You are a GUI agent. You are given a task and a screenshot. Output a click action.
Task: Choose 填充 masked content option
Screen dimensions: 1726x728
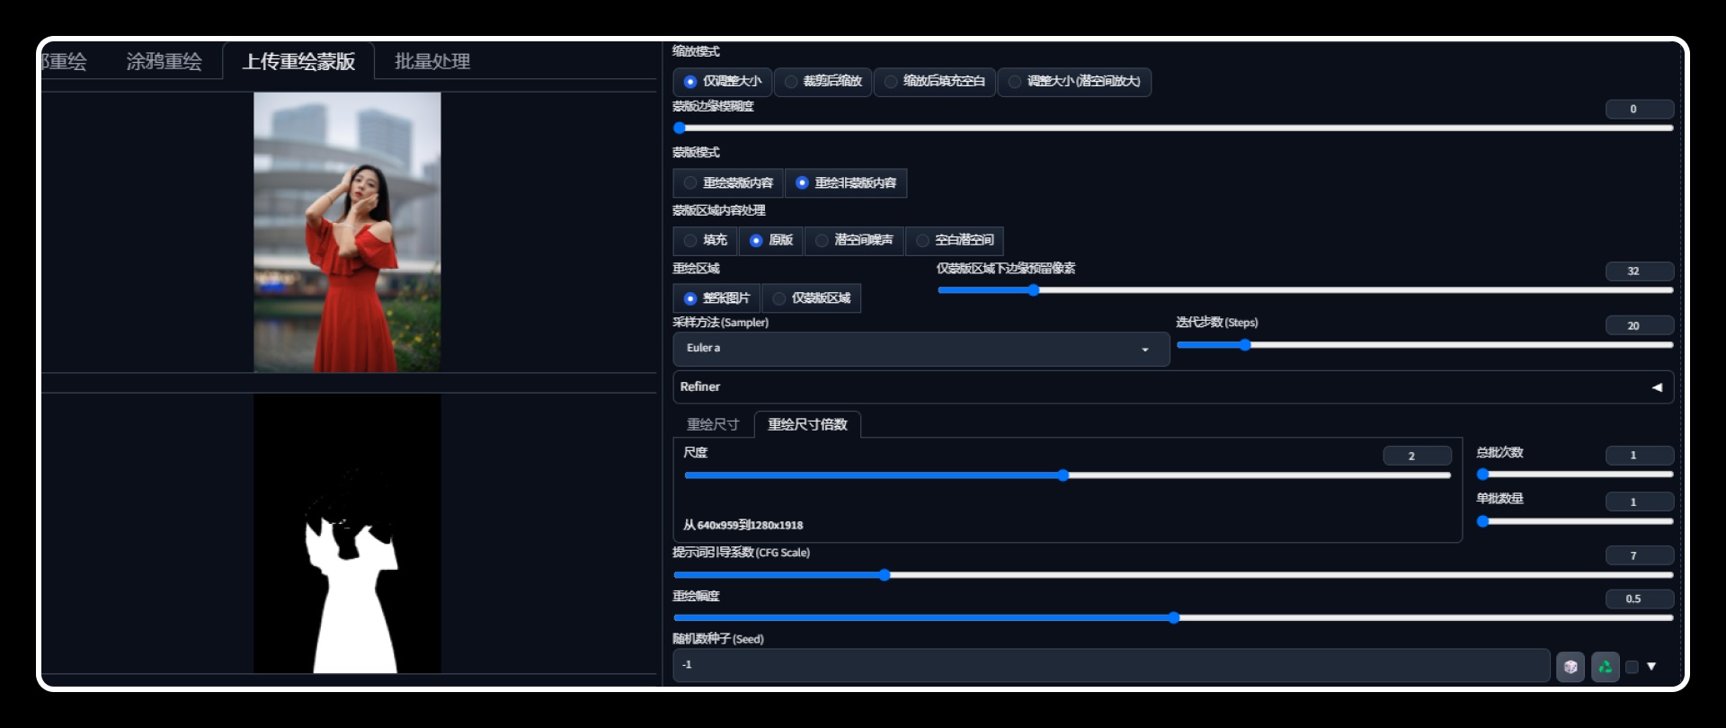click(x=705, y=241)
